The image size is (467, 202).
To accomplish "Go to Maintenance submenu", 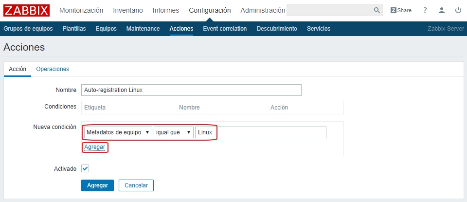I will pyautogui.click(x=143, y=29).
